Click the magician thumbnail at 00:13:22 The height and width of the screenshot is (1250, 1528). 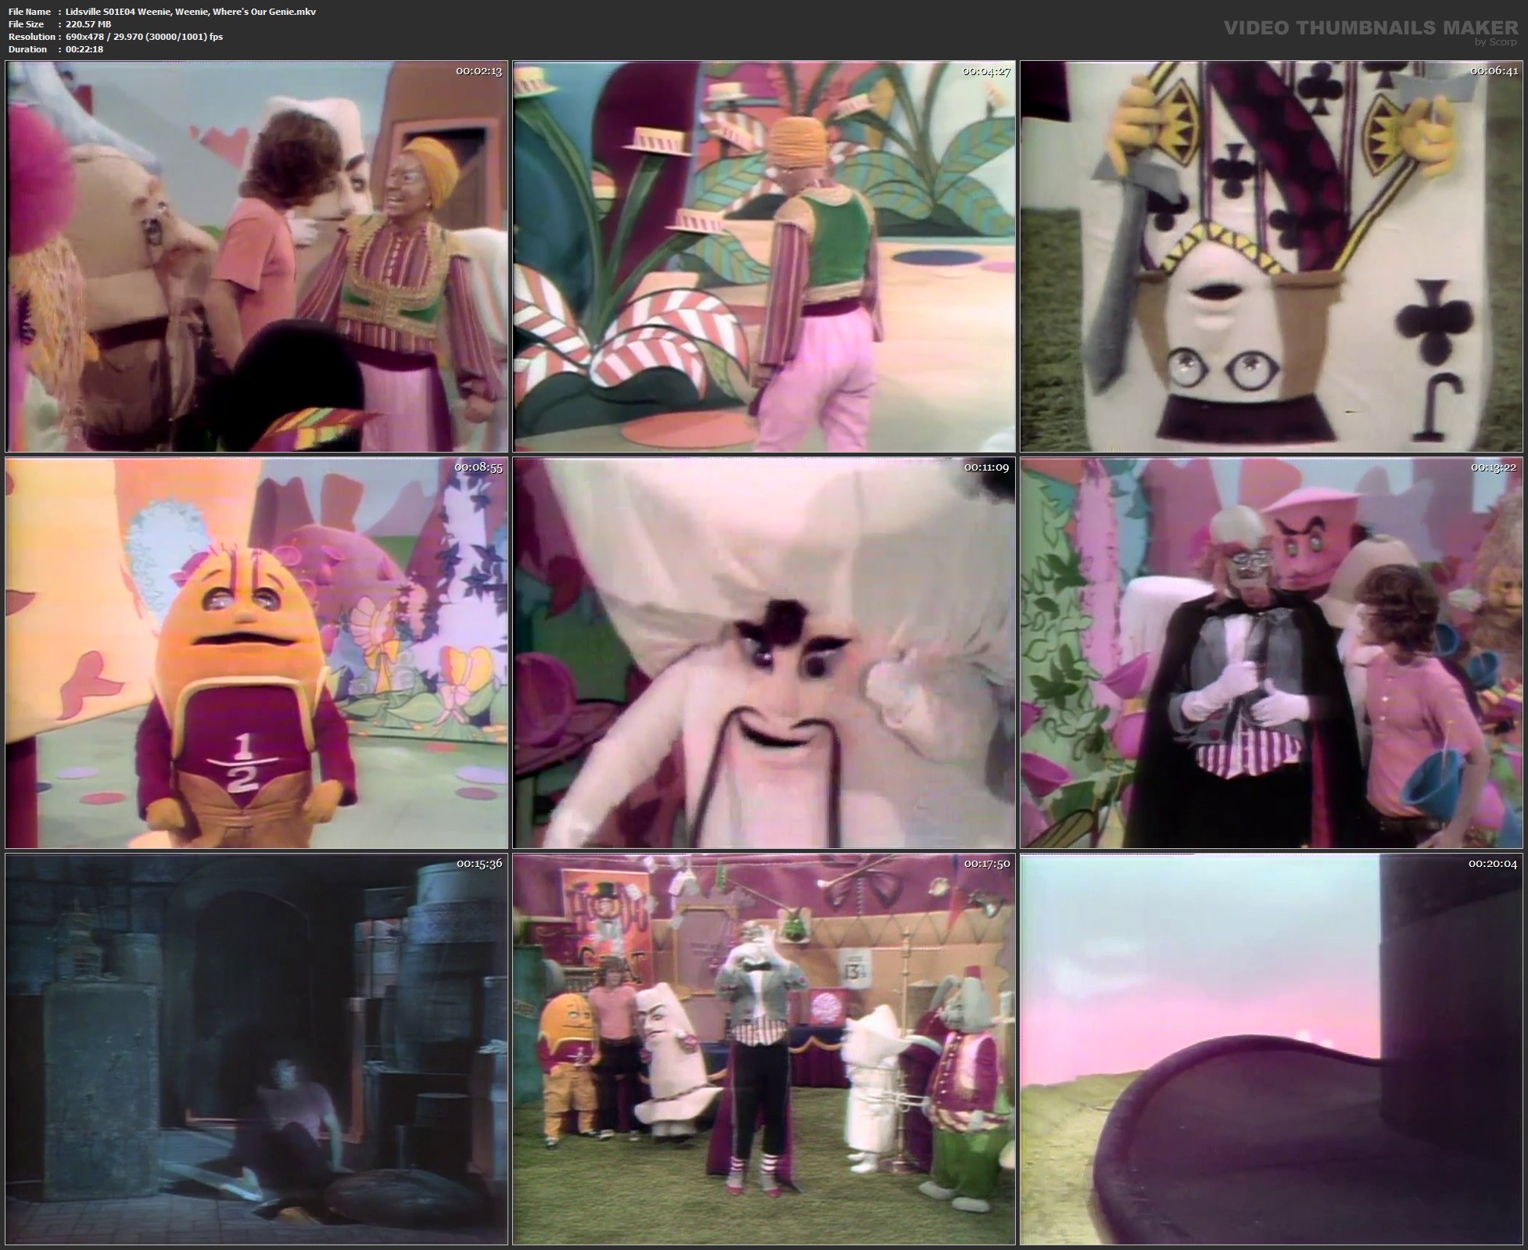click(1272, 653)
